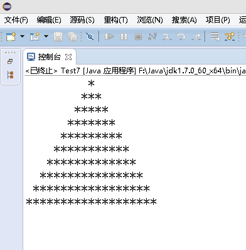Click the Suspend (pause) debug icon
The image size is (246, 250).
(124, 37)
